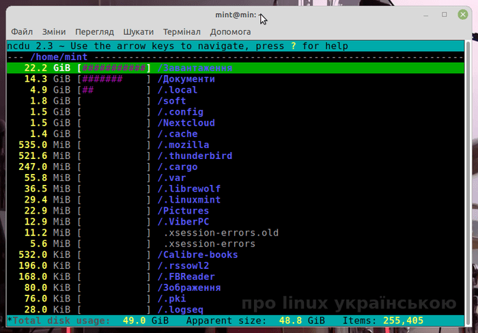This screenshot has height=333, width=478.
Task: Select the /Документи directory row
Action: [236, 79]
